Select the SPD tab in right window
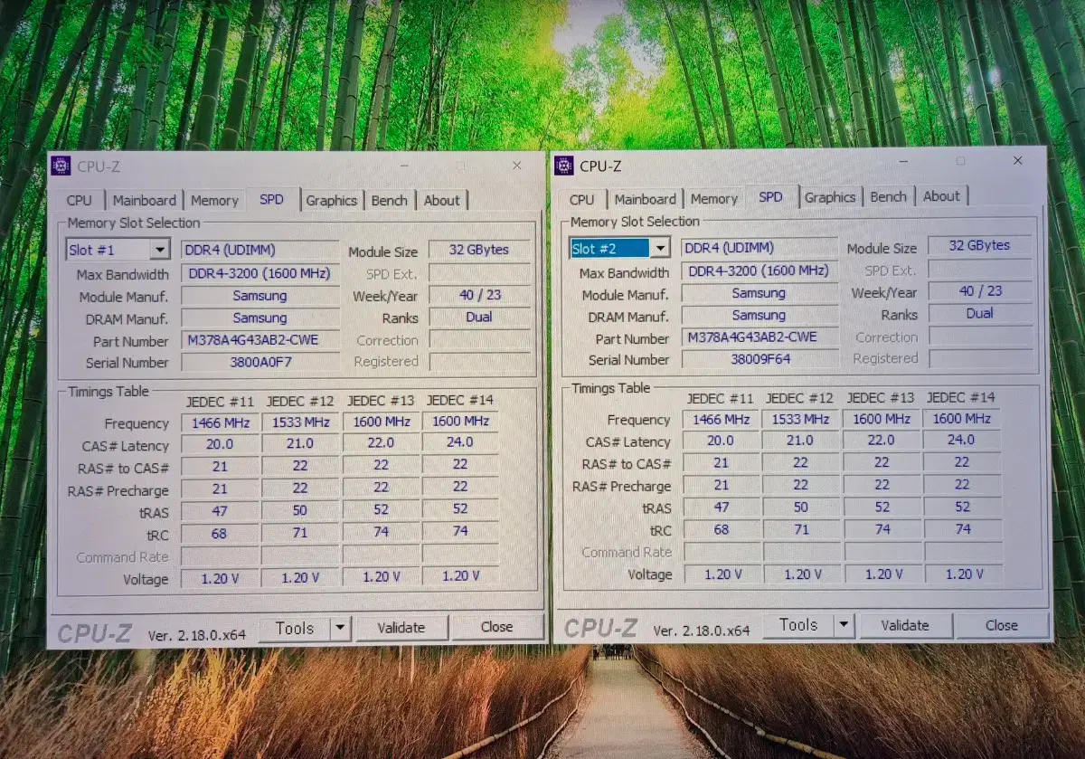Viewport: 1085px width, 759px height. (771, 197)
